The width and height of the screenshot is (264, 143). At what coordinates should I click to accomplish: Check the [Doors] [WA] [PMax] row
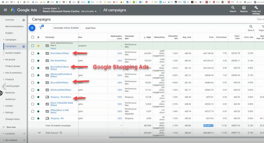[x=33, y=83]
